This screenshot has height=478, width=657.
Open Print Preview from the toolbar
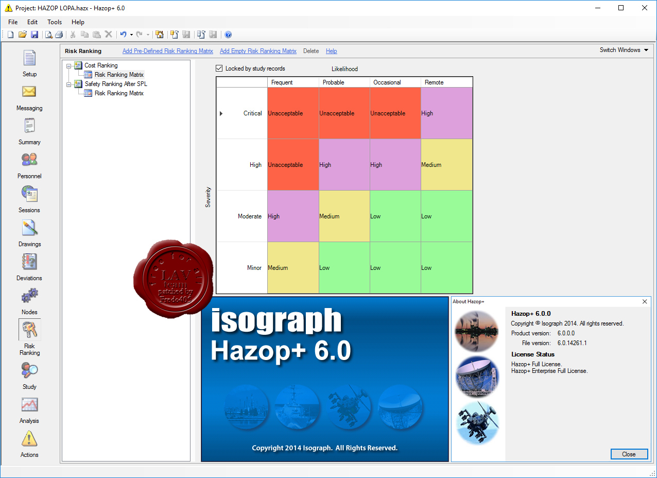tap(48, 35)
